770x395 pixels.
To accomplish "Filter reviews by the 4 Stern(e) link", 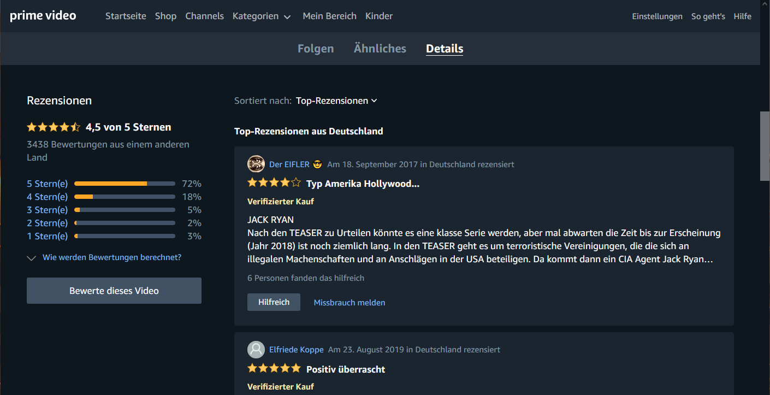I will [x=48, y=197].
